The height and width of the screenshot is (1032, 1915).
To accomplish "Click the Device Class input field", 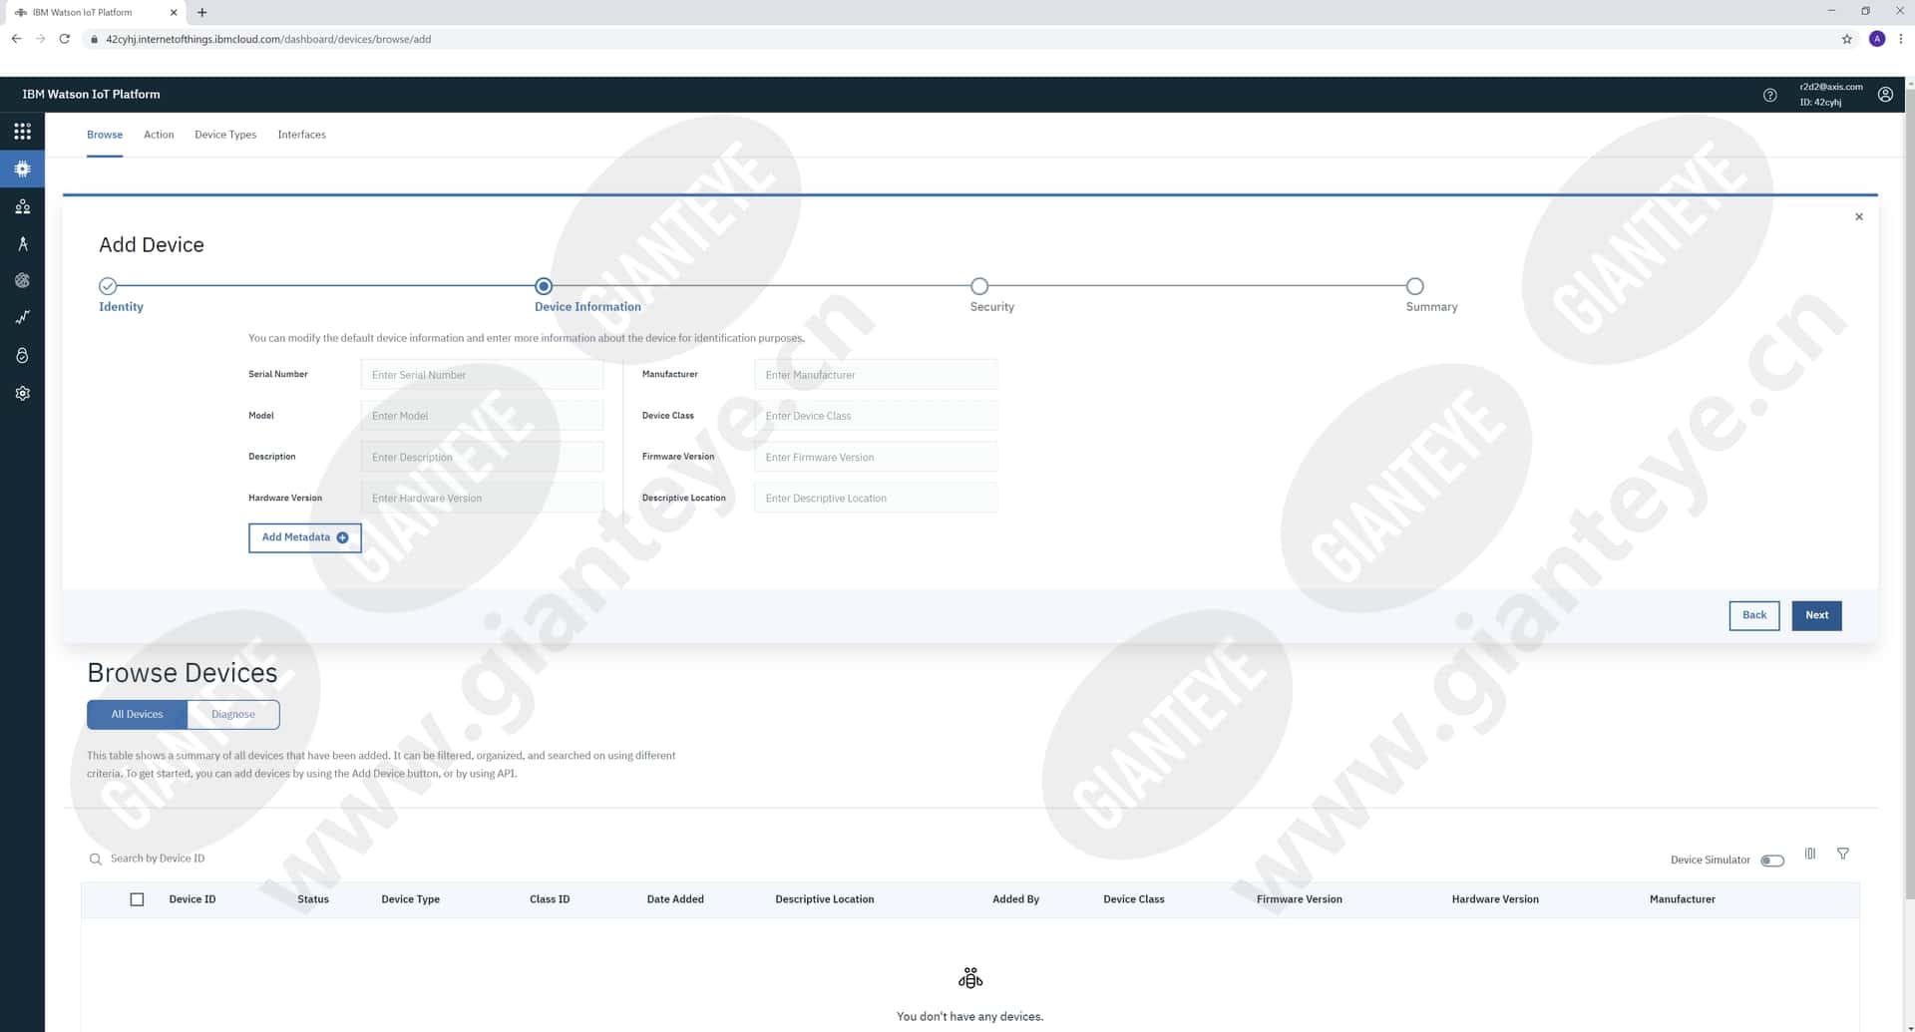I will pyautogui.click(x=876, y=416).
